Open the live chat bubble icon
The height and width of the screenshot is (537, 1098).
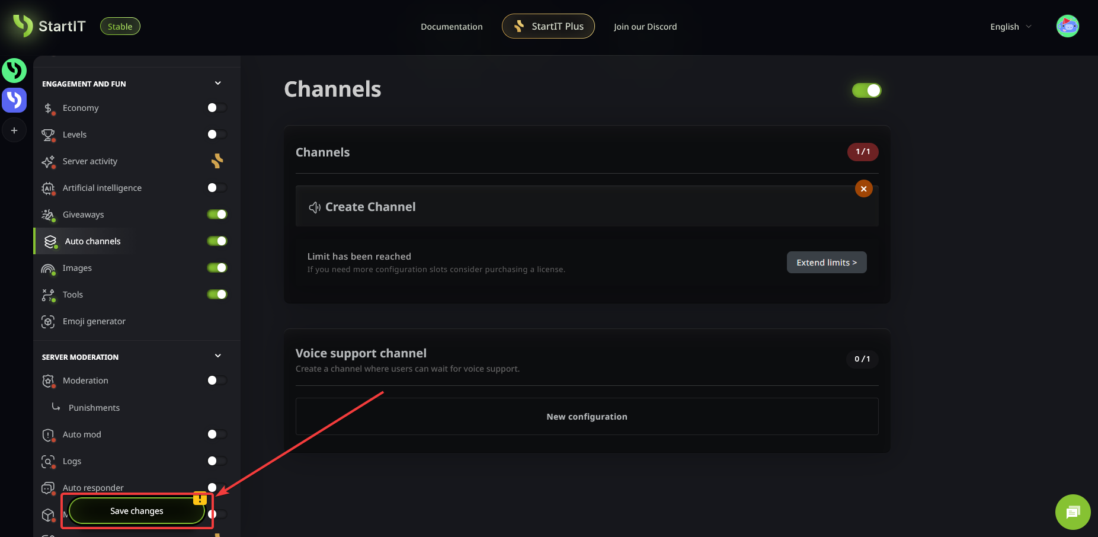click(1073, 512)
